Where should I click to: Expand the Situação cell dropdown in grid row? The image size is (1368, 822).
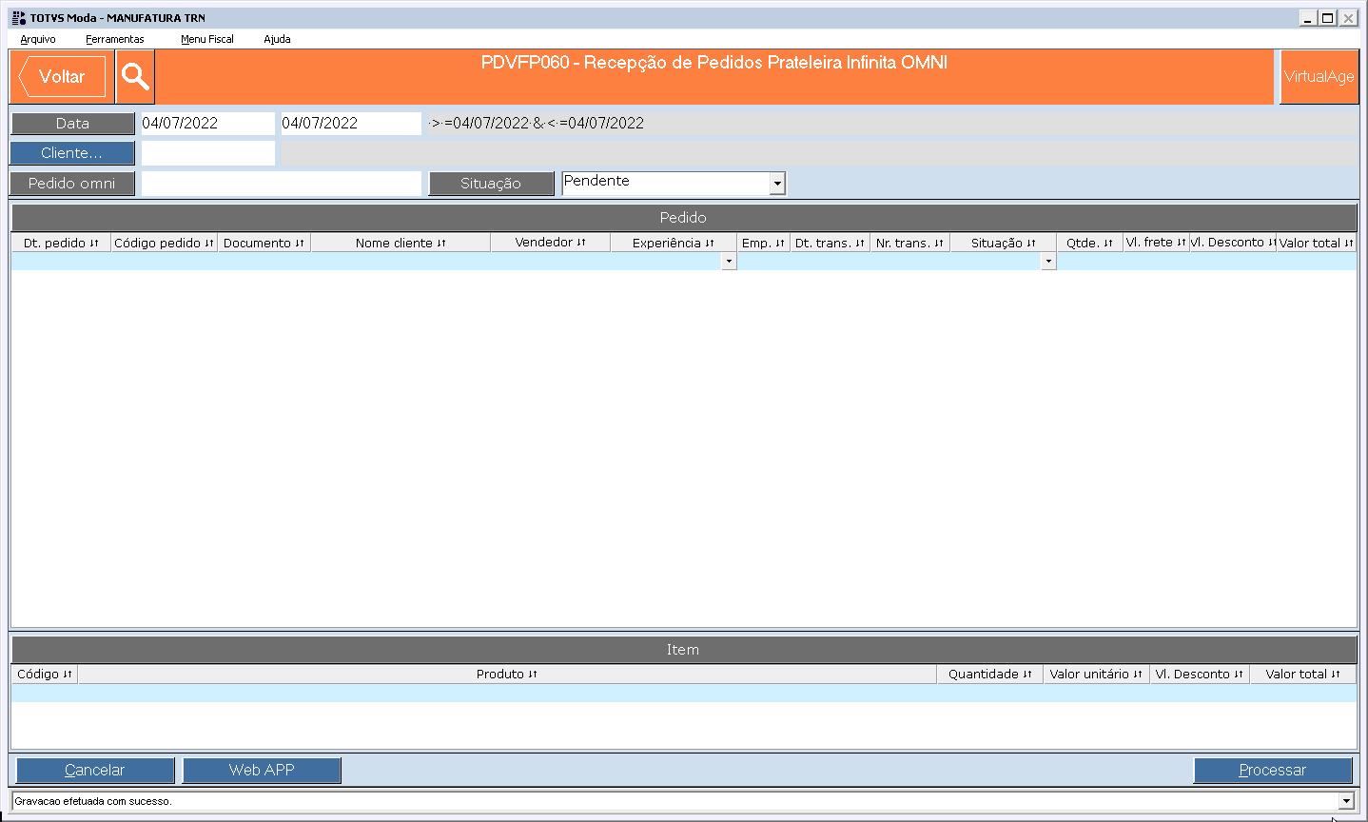point(1048,262)
